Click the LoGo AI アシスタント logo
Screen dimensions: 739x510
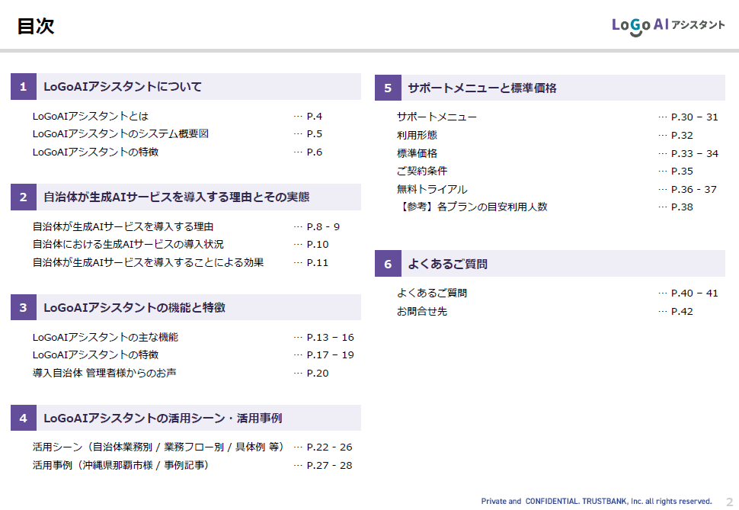pos(668,27)
